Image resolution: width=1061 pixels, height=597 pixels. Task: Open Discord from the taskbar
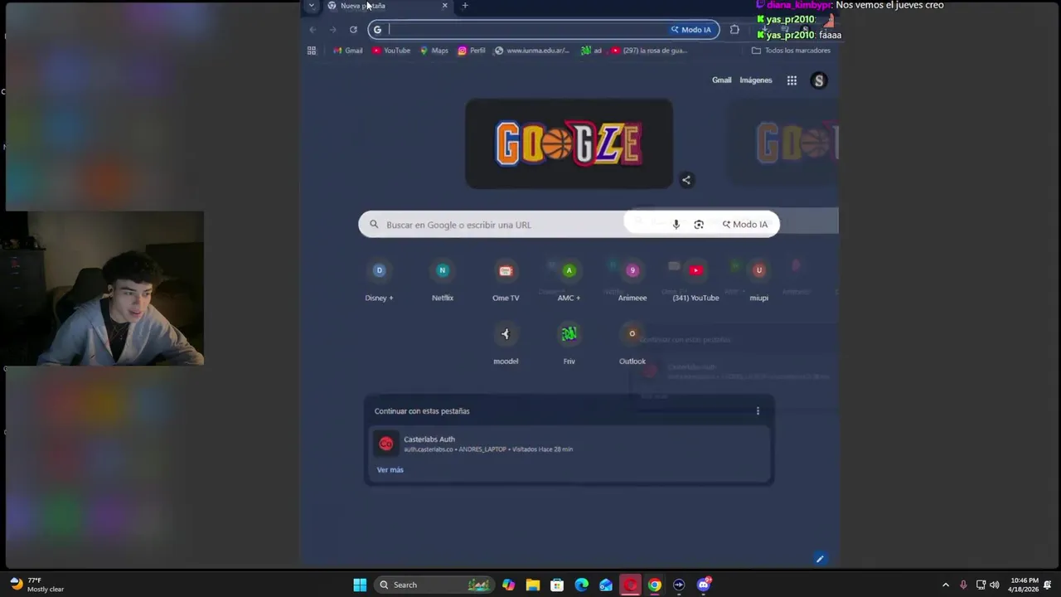[x=704, y=585]
